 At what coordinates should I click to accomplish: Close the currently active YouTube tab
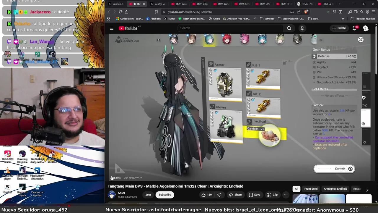[x=144, y=4]
